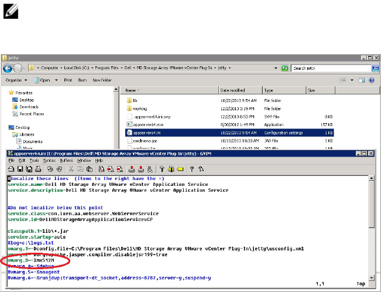Open the address bar history dropdown
Image resolution: width=381 pixels, height=292 pixels.
(x=277, y=69)
